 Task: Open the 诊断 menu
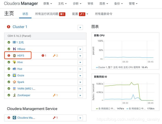77,4
